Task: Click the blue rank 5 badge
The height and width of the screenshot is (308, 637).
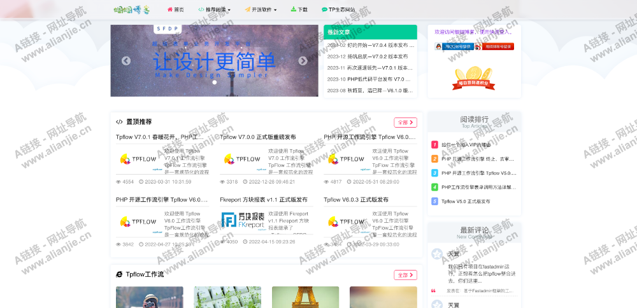Action: pos(434,201)
